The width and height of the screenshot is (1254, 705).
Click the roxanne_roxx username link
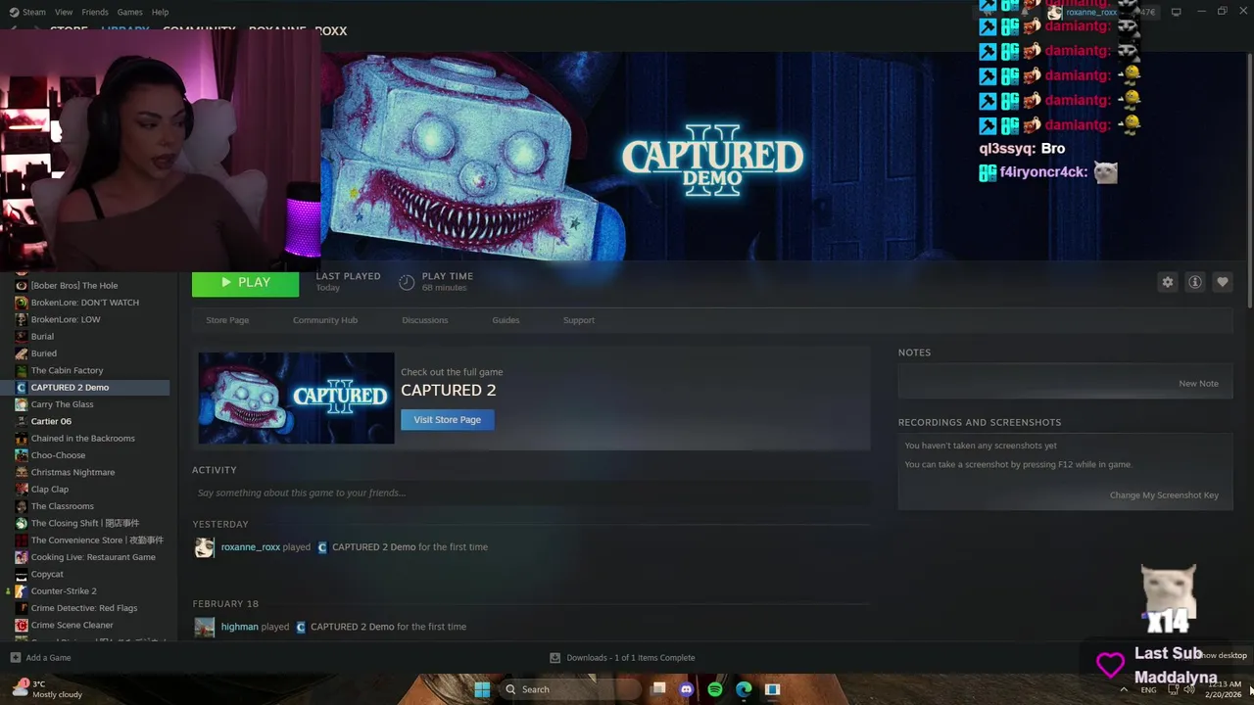point(251,547)
